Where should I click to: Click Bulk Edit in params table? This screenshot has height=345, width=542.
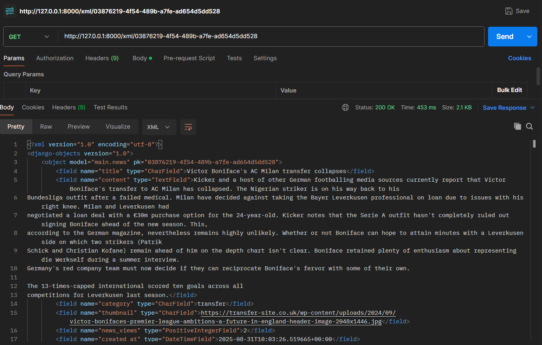pos(509,90)
